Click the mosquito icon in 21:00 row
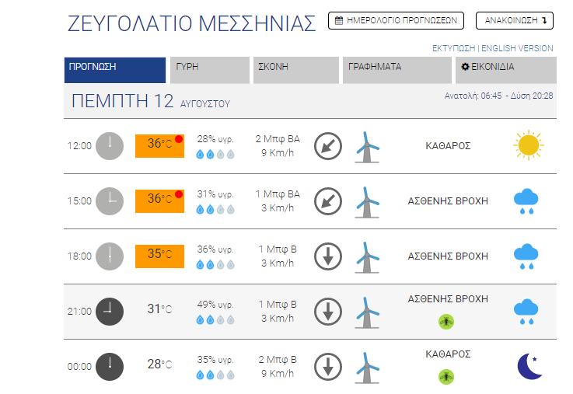The width and height of the screenshot is (573, 394). pos(446,322)
